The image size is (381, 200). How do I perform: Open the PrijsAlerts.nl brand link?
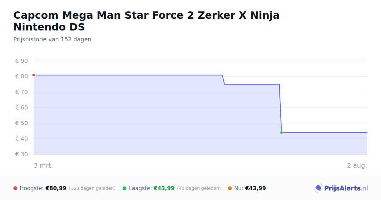(x=341, y=188)
